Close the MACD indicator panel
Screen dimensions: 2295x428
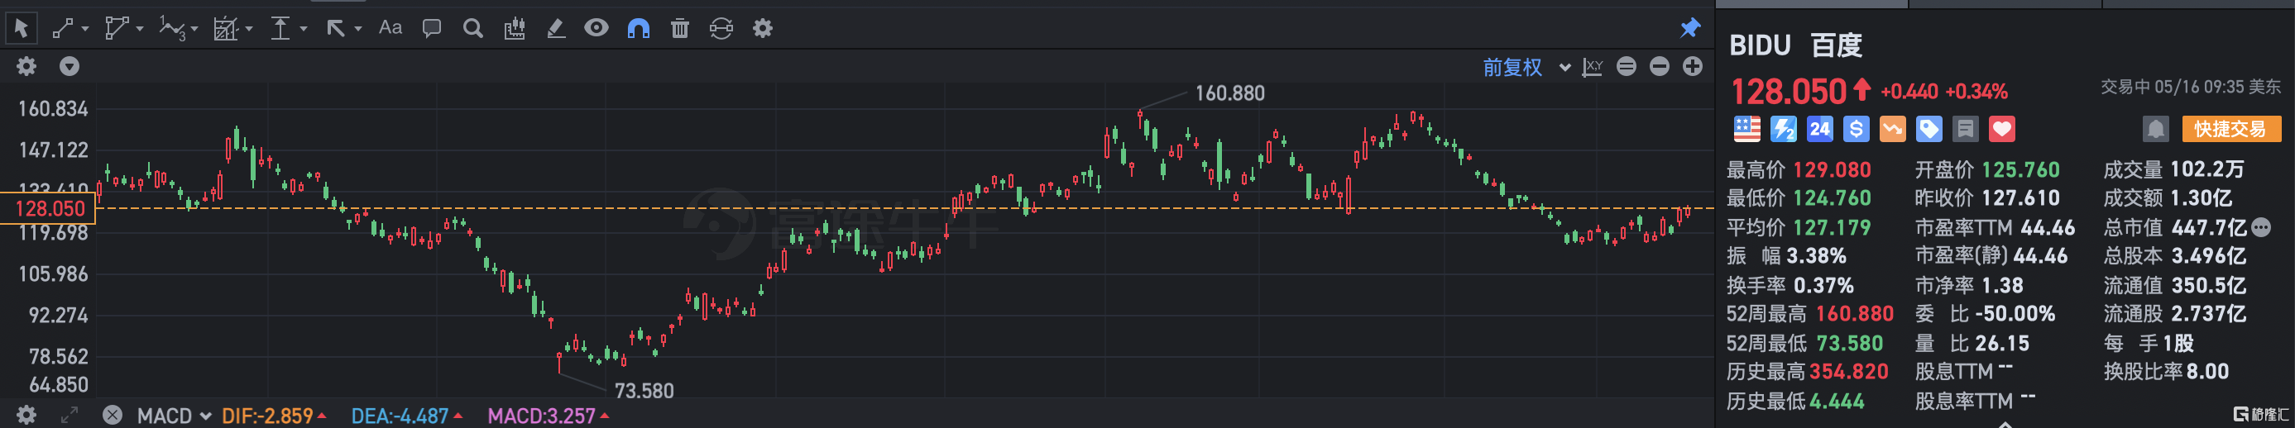click(x=113, y=415)
